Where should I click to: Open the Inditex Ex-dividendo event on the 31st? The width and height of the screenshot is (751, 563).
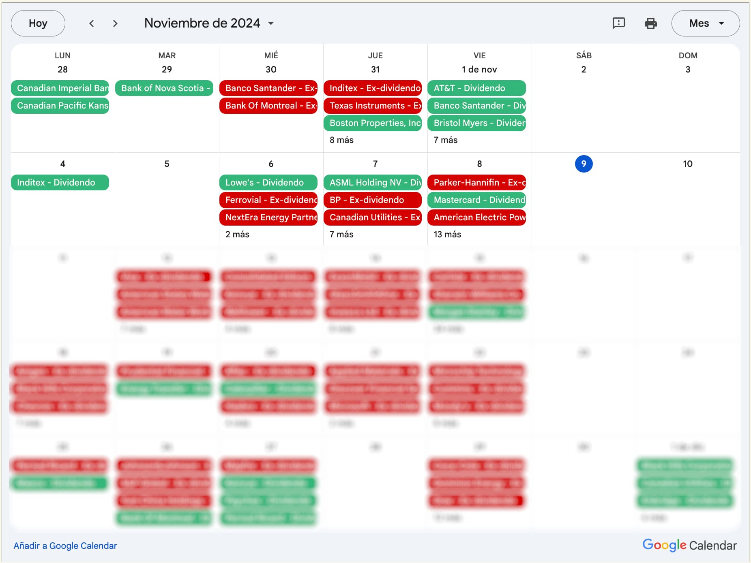(x=373, y=88)
